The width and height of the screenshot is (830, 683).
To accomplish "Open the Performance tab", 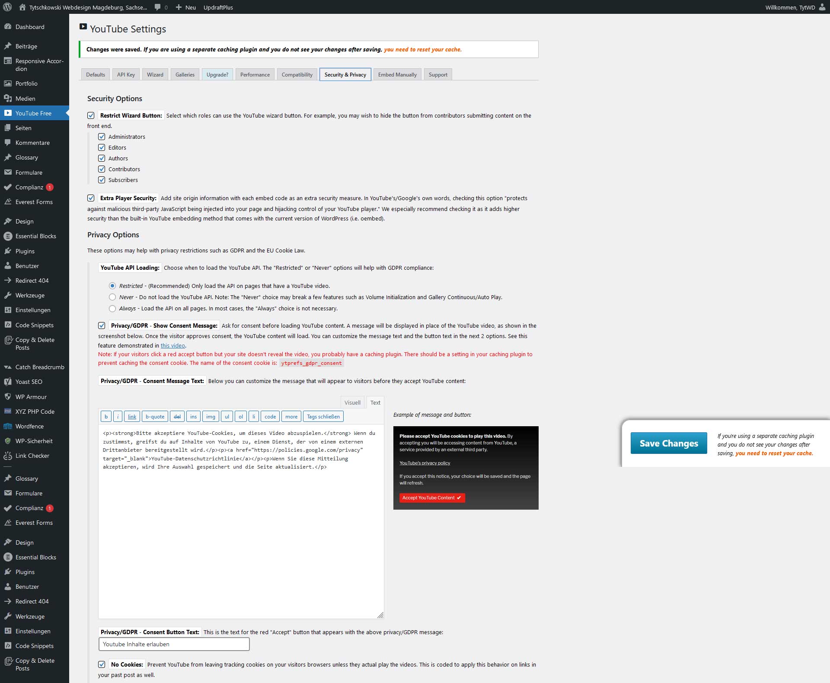I will click(x=255, y=74).
